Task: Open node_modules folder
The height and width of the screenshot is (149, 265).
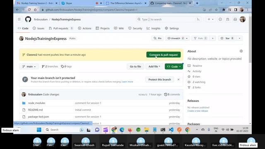Action: (36, 103)
